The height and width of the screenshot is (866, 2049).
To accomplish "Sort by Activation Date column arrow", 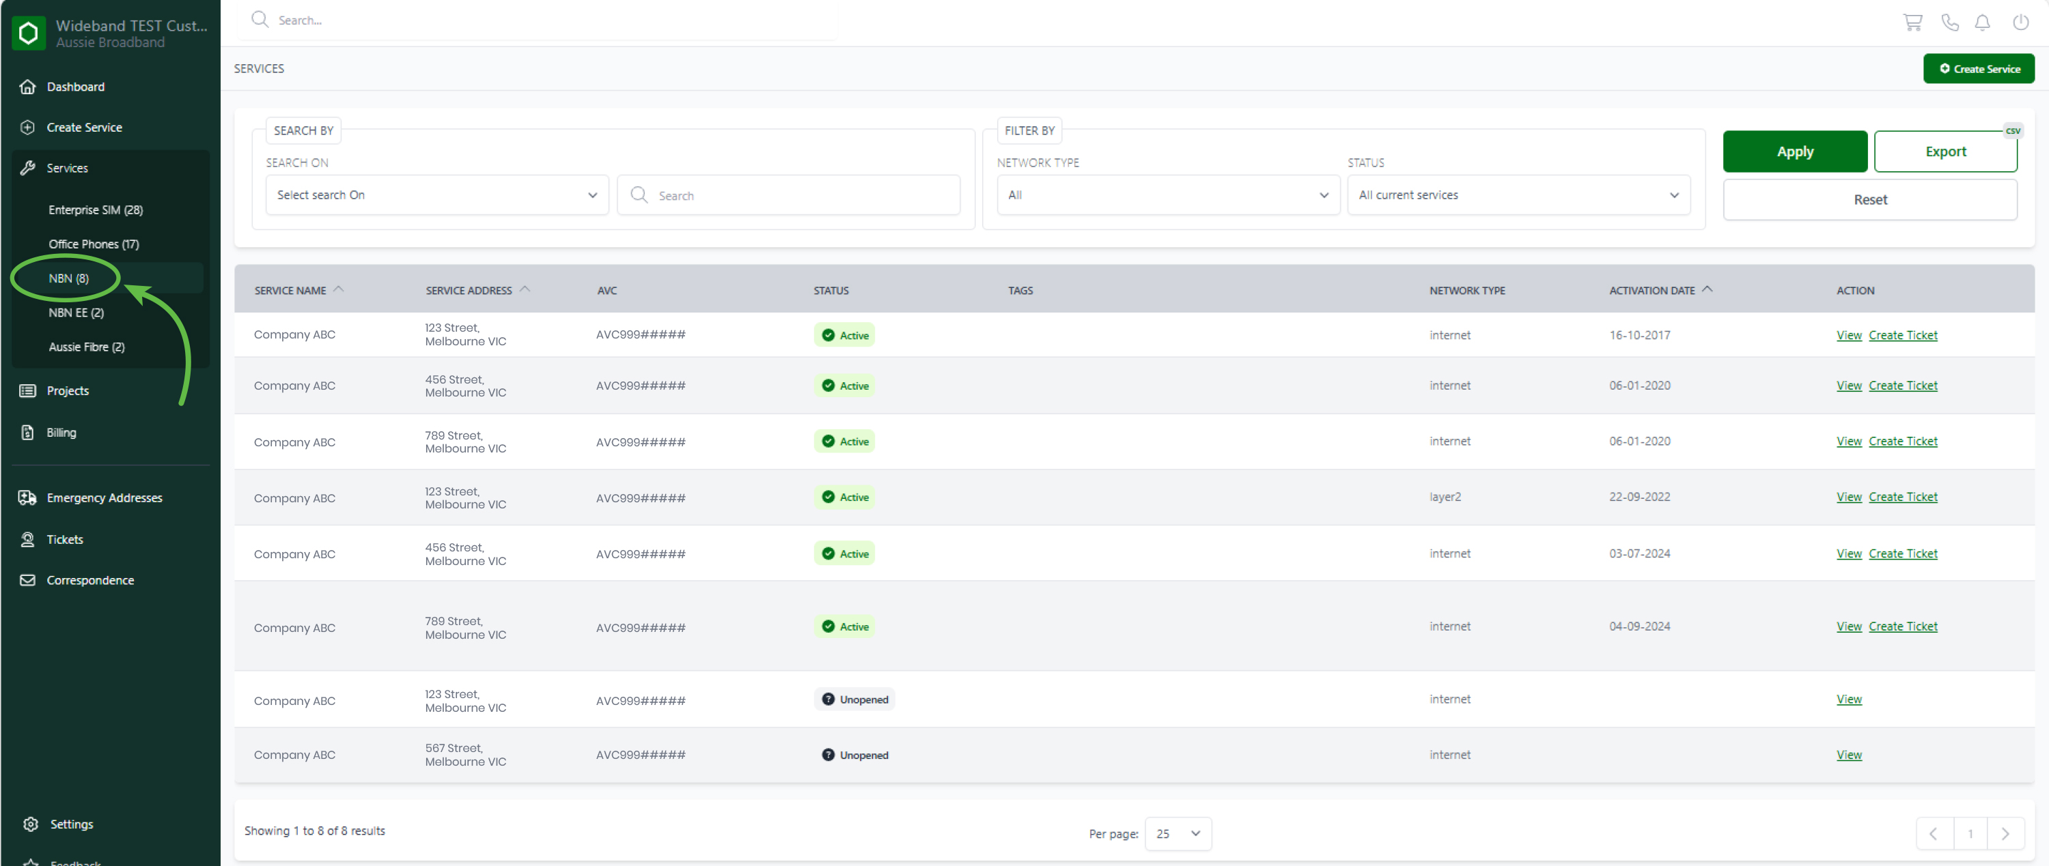I will [1707, 289].
